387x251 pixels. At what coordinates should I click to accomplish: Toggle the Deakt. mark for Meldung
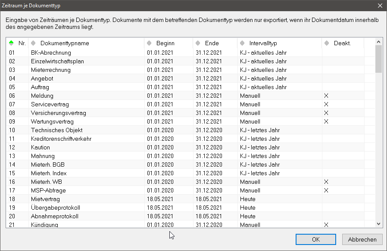(326, 96)
